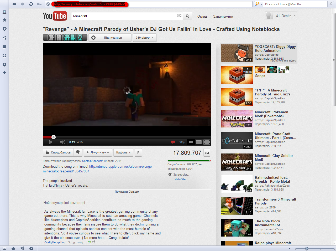Click the gauge (turbo) icon in status bar
Image resolution: width=336 pixels, height=251 pixels.
tap(31, 248)
